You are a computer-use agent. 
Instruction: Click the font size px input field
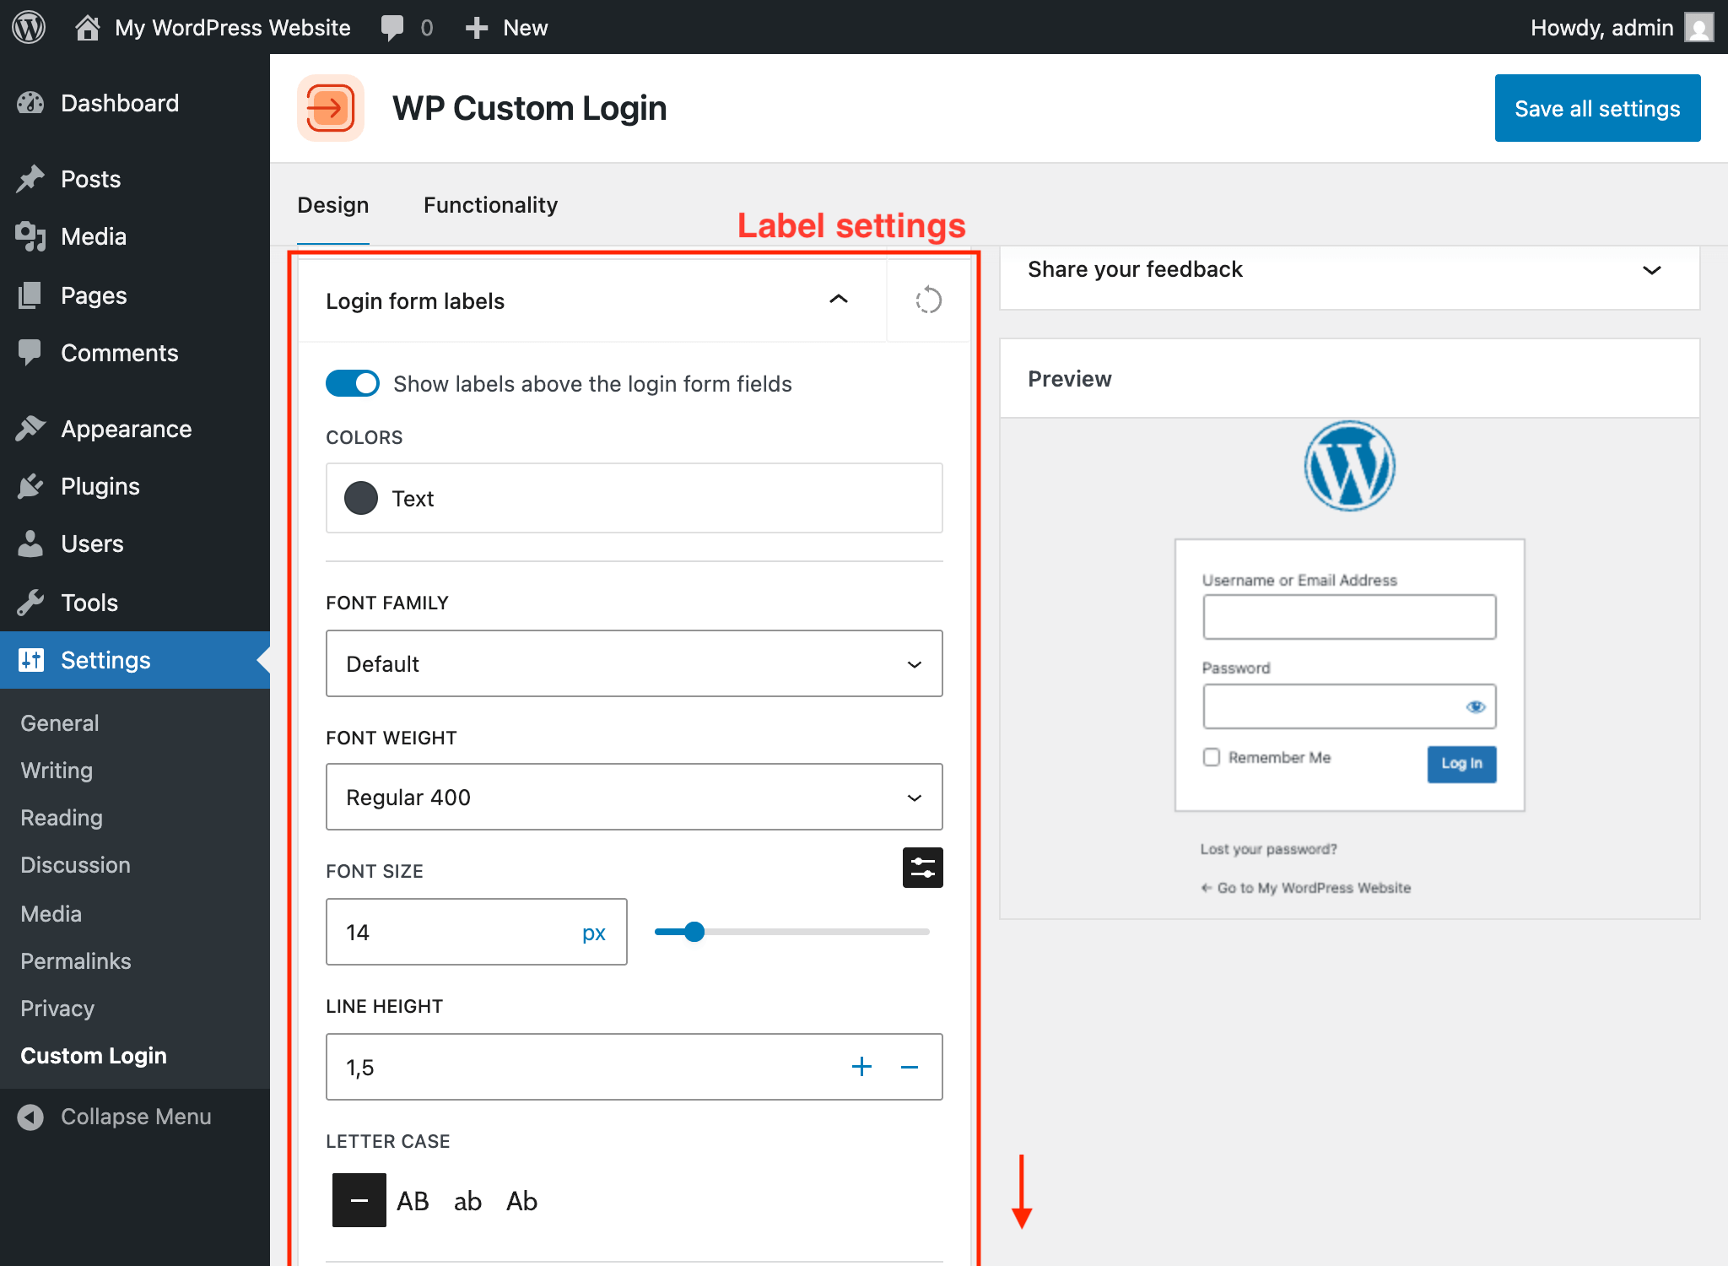click(456, 932)
